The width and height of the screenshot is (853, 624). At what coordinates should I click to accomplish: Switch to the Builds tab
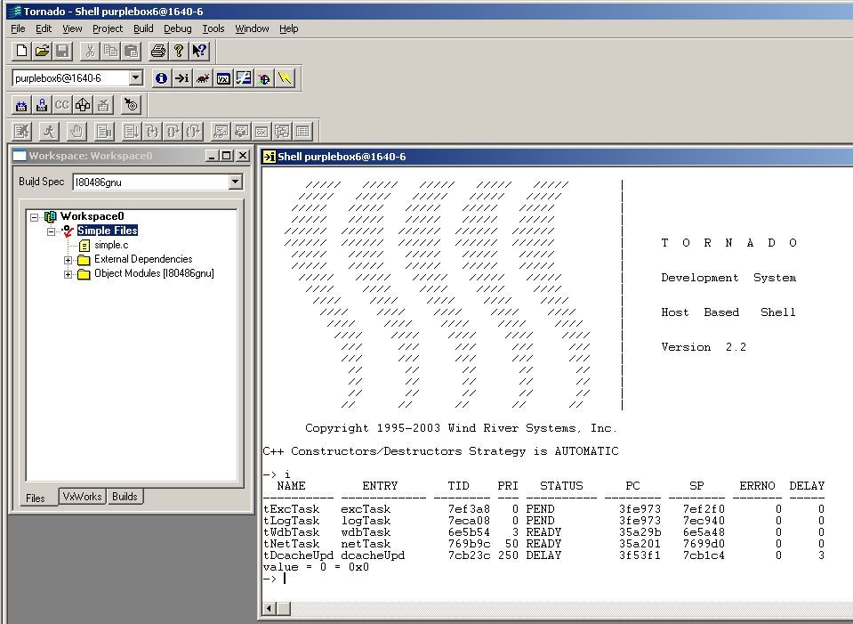click(125, 497)
